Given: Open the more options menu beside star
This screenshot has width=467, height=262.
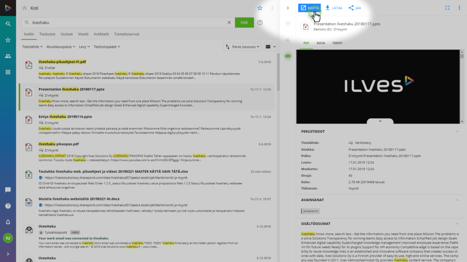Looking at the screenshot, I should [x=272, y=8].
